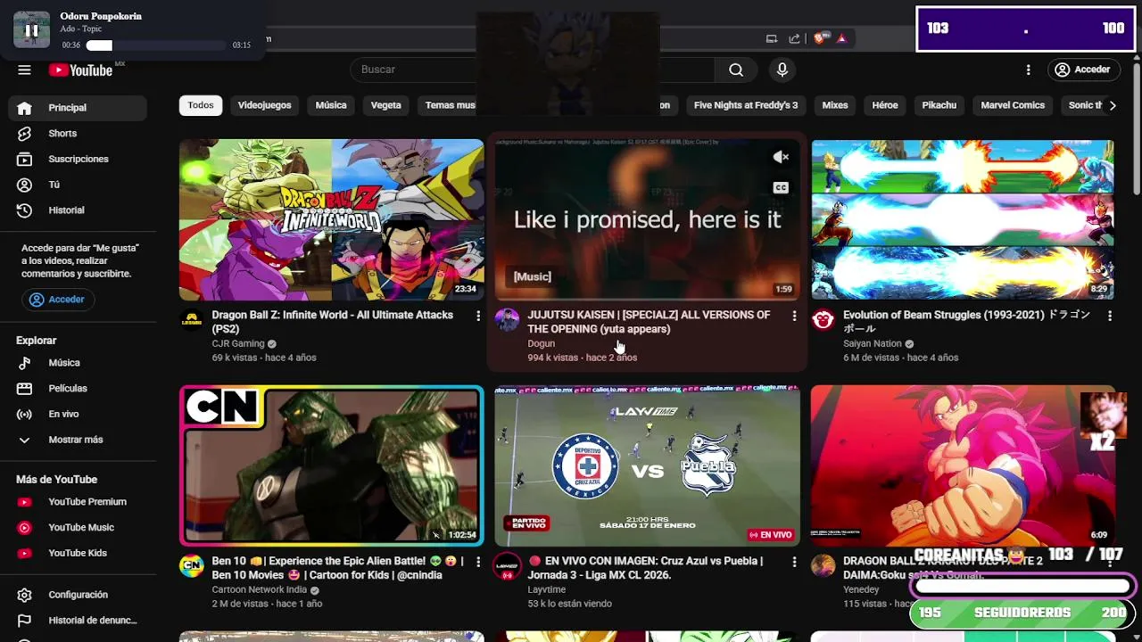Image resolution: width=1142 pixels, height=642 pixels.
Task: Open options menu for Dragon Ball Z Infinite World
Action: point(478,316)
